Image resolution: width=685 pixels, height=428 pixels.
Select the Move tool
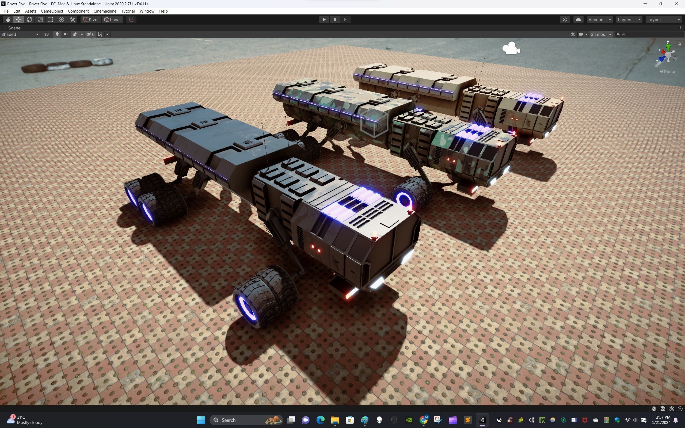coord(19,20)
